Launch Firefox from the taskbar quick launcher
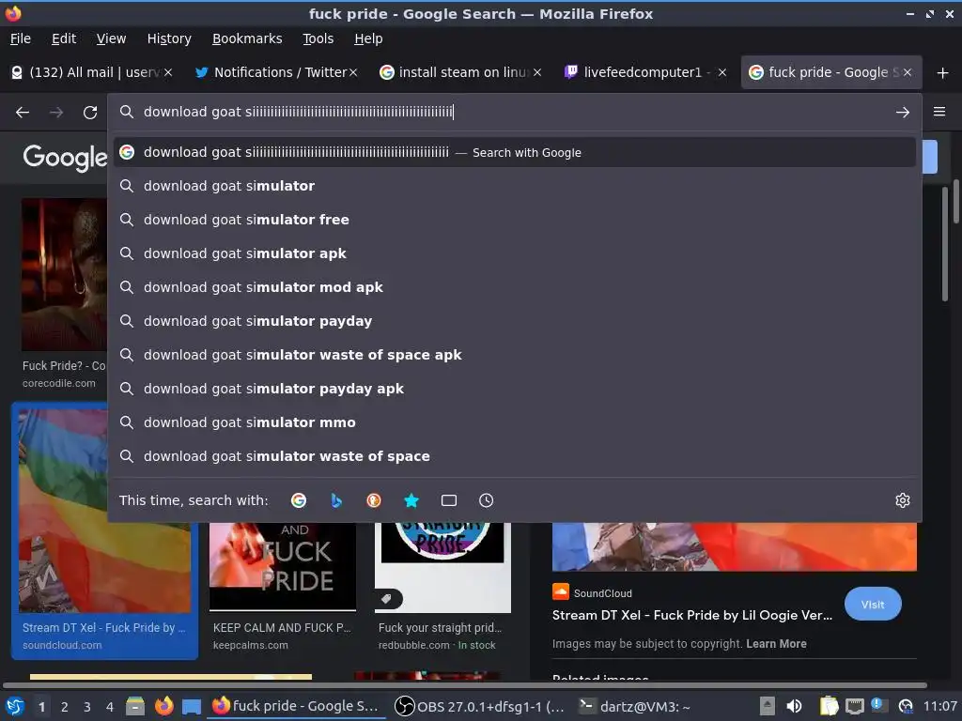 pos(163,706)
